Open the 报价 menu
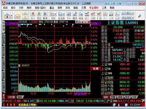The image size is (146, 109). click(x=13, y=8)
